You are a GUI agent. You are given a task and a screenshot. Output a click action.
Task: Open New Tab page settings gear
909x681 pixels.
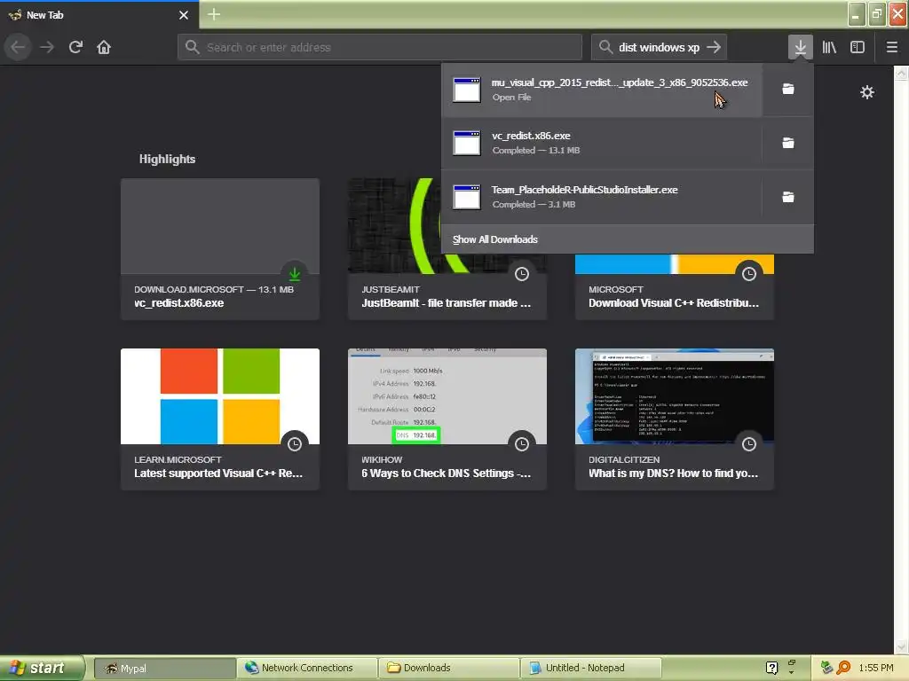coord(867,92)
